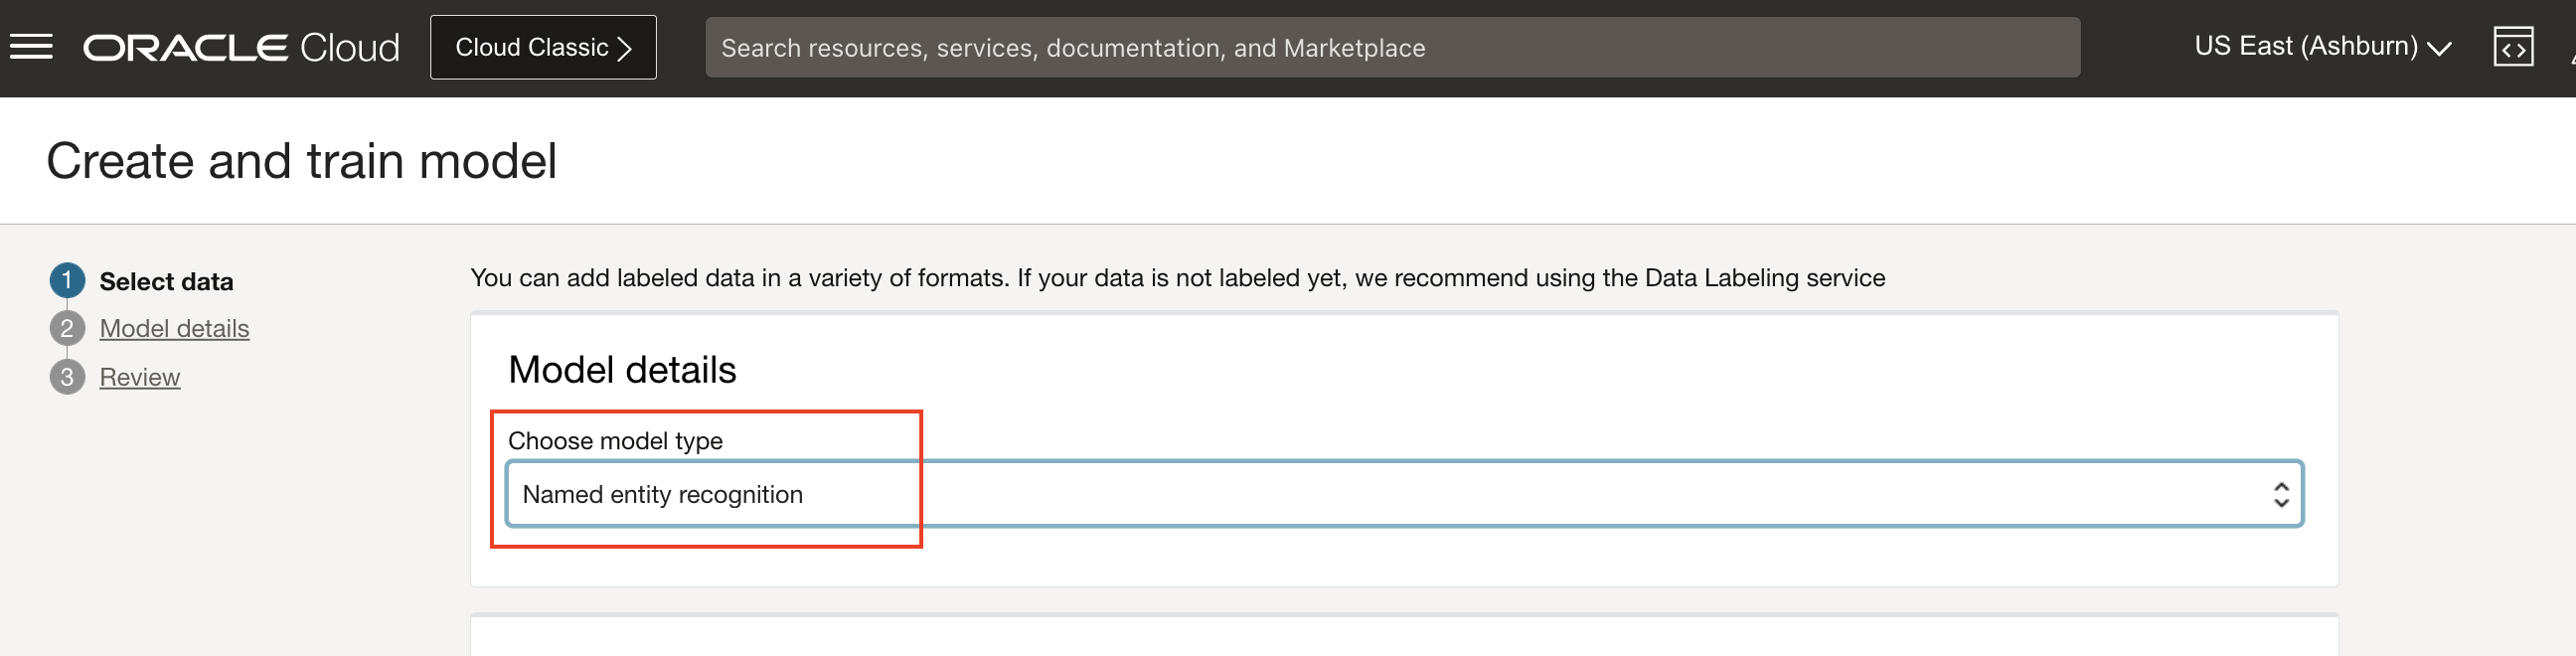The width and height of the screenshot is (2576, 656).
Task: Click the Choose model type label
Action: coord(615,441)
